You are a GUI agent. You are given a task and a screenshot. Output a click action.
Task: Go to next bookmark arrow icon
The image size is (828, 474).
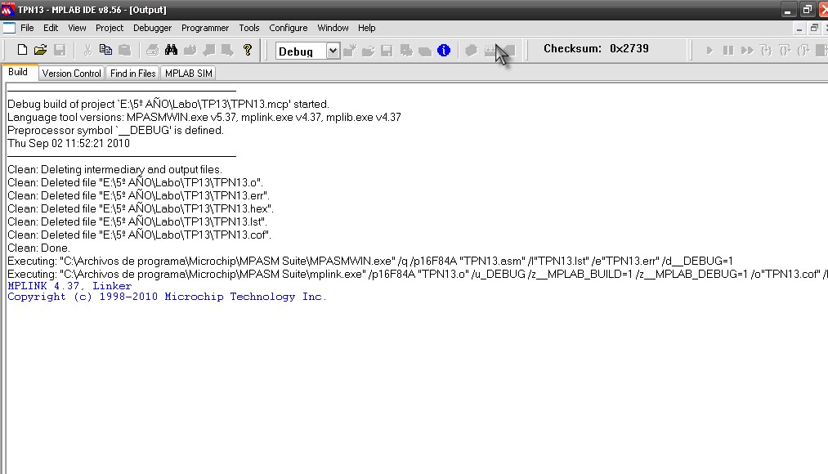[227, 50]
